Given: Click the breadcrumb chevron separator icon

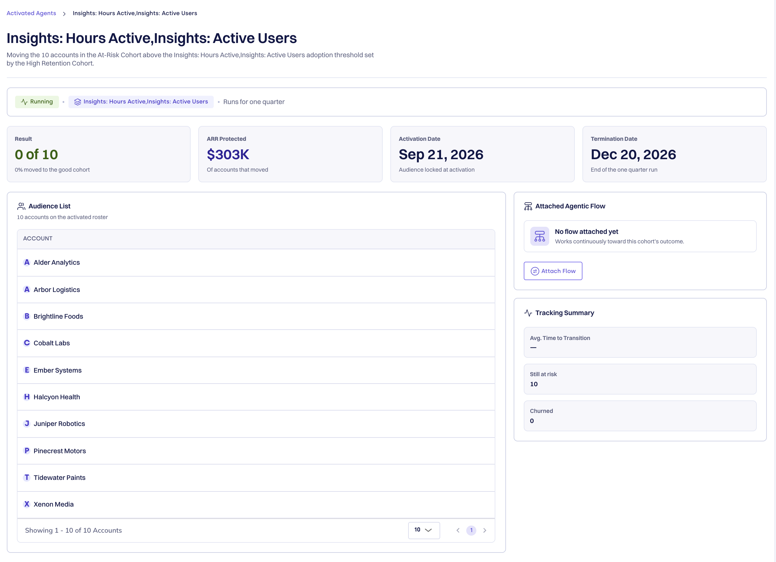Looking at the screenshot, I should point(64,14).
